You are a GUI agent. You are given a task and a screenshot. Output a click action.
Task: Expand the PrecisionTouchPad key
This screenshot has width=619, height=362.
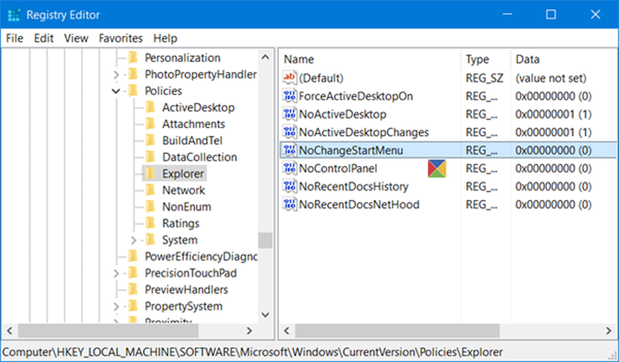pyautogui.click(x=116, y=274)
